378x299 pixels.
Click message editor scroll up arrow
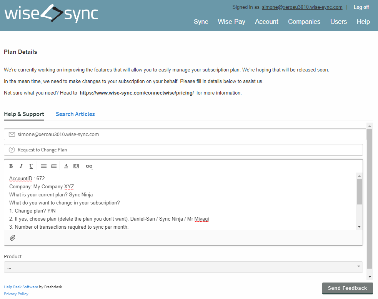(x=359, y=176)
